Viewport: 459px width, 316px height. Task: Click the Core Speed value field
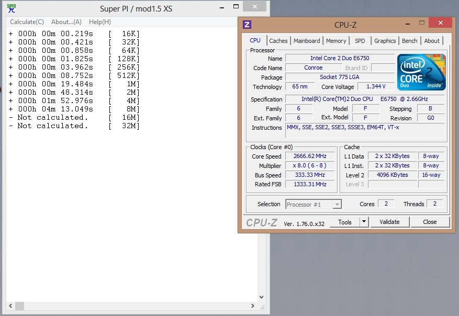310,156
